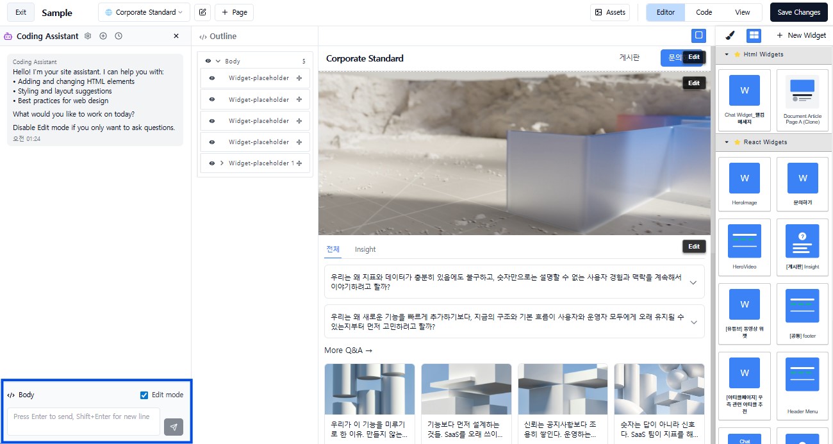Open the Corporate Standard theme dropdown
This screenshot has width=833, height=444.
[x=143, y=12]
